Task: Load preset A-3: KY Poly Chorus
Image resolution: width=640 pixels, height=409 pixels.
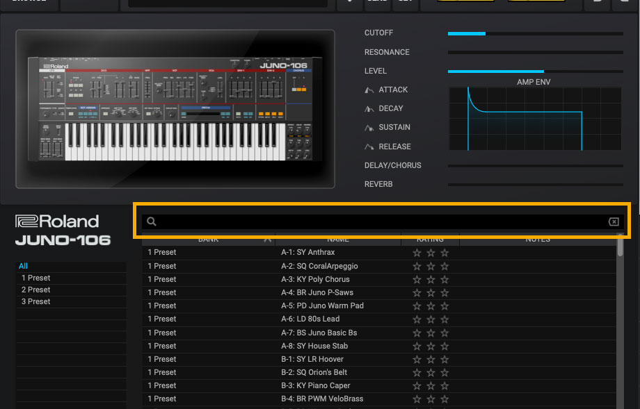Action: tap(315, 279)
